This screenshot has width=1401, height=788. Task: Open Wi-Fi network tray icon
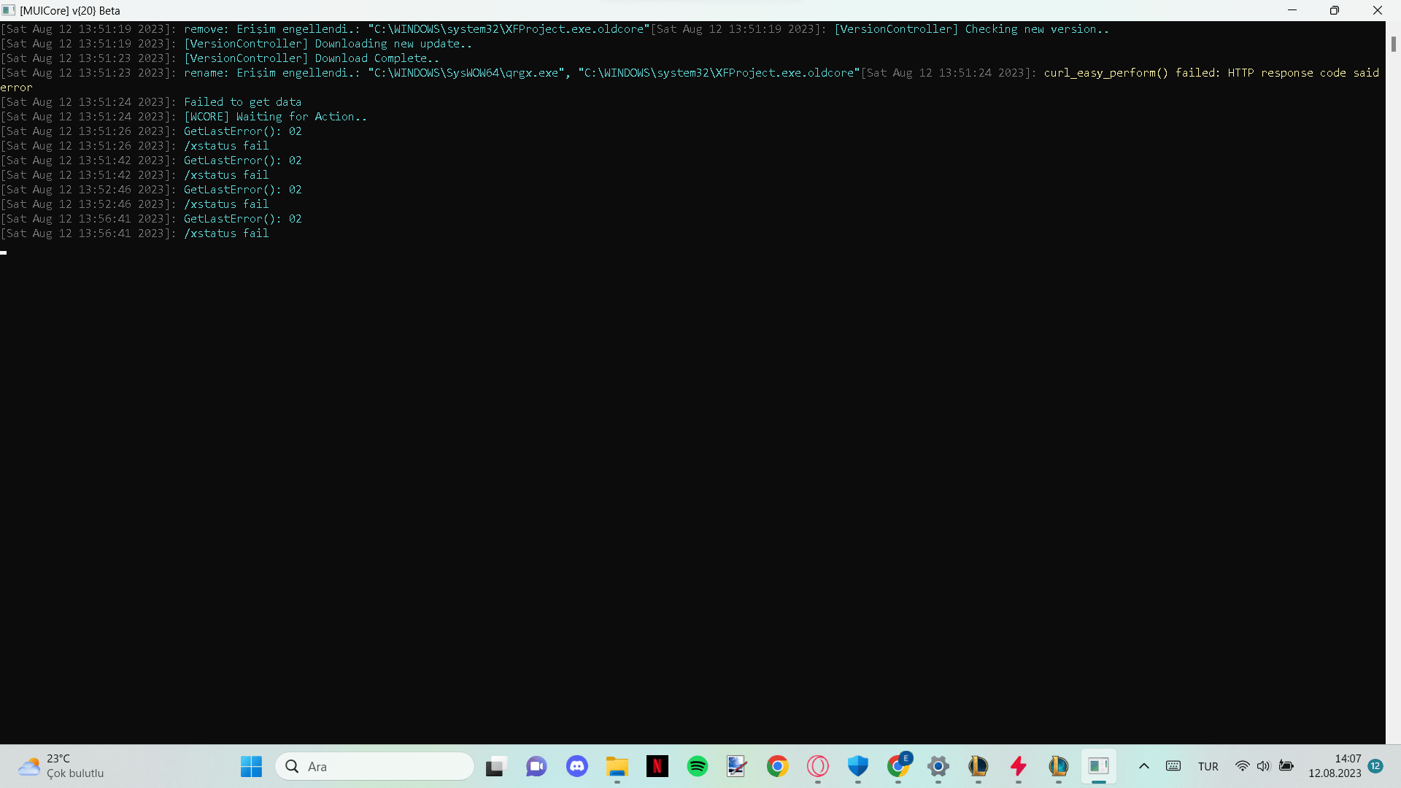(x=1242, y=766)
